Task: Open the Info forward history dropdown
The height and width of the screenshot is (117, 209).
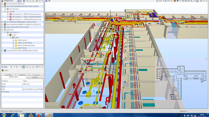Action: click(x=20, y=67)
